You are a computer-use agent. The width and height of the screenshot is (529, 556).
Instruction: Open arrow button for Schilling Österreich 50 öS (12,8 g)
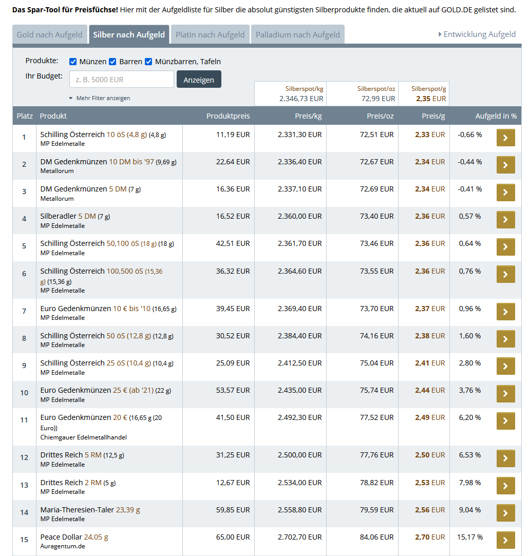click(x=505, y=339)
